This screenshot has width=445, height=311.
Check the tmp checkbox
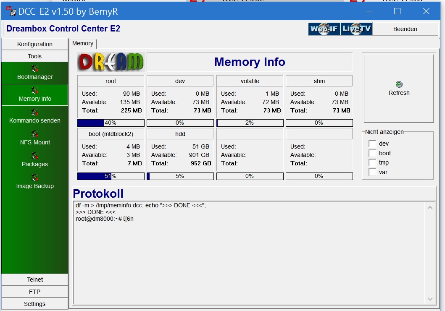pyautogui.click(x=372, y=162)
